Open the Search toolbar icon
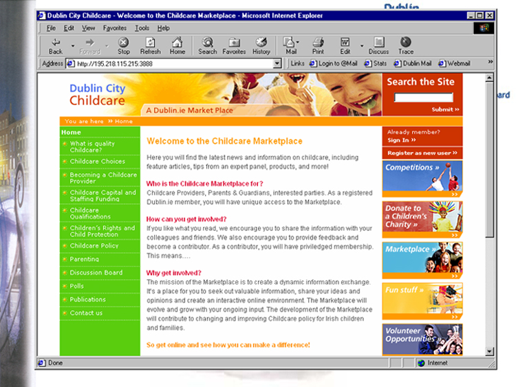The width and height of the screenshot is (516, 387). [207, 43]
